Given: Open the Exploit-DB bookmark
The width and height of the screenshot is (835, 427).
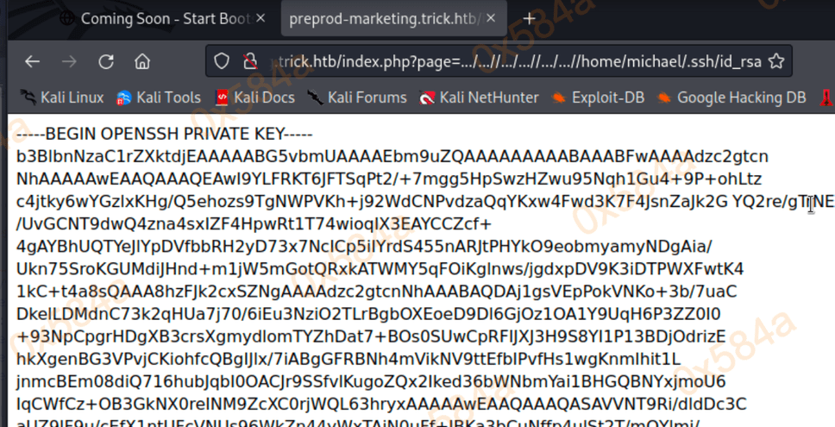Looking at the screenshot, I should coord(598,97).
